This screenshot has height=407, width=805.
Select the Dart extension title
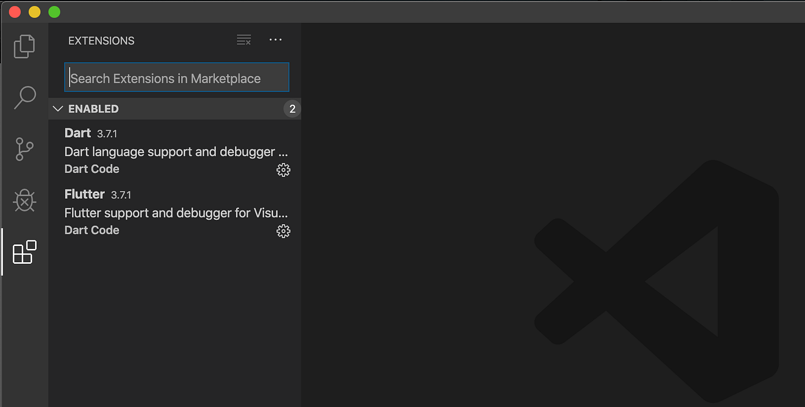[x=78, y=133]
